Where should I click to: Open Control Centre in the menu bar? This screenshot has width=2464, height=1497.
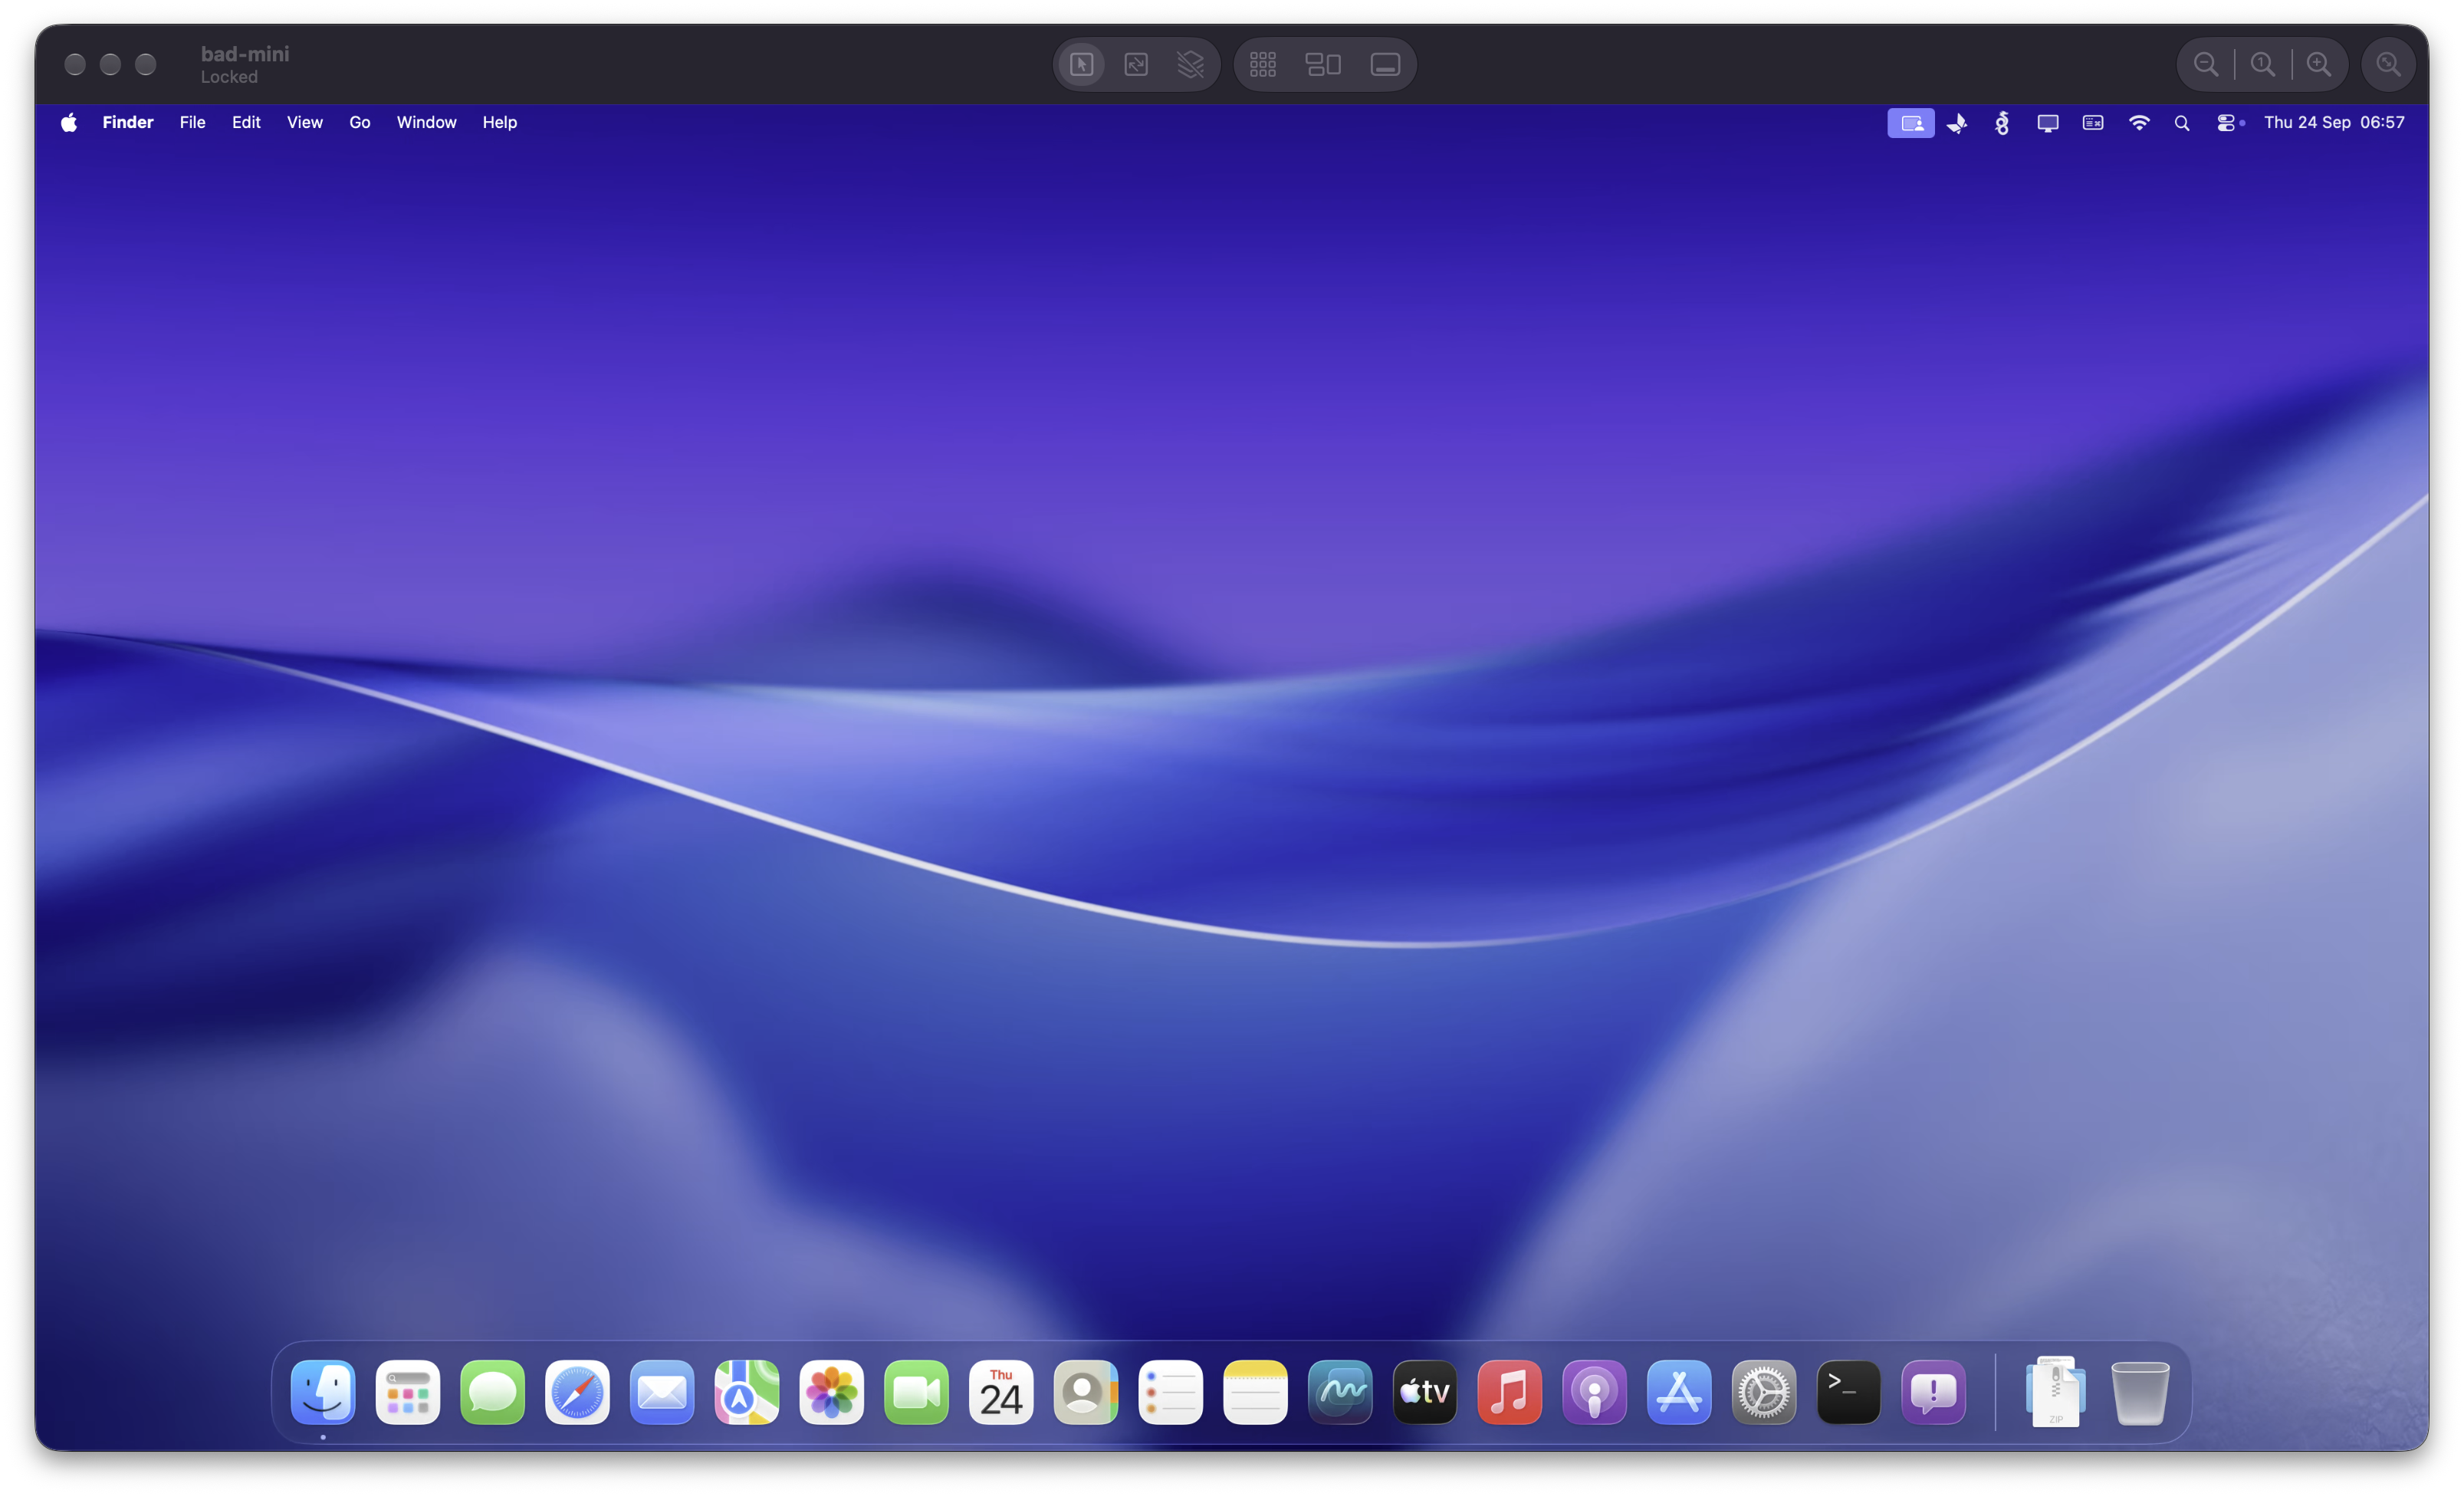[x=2225, y=123]
